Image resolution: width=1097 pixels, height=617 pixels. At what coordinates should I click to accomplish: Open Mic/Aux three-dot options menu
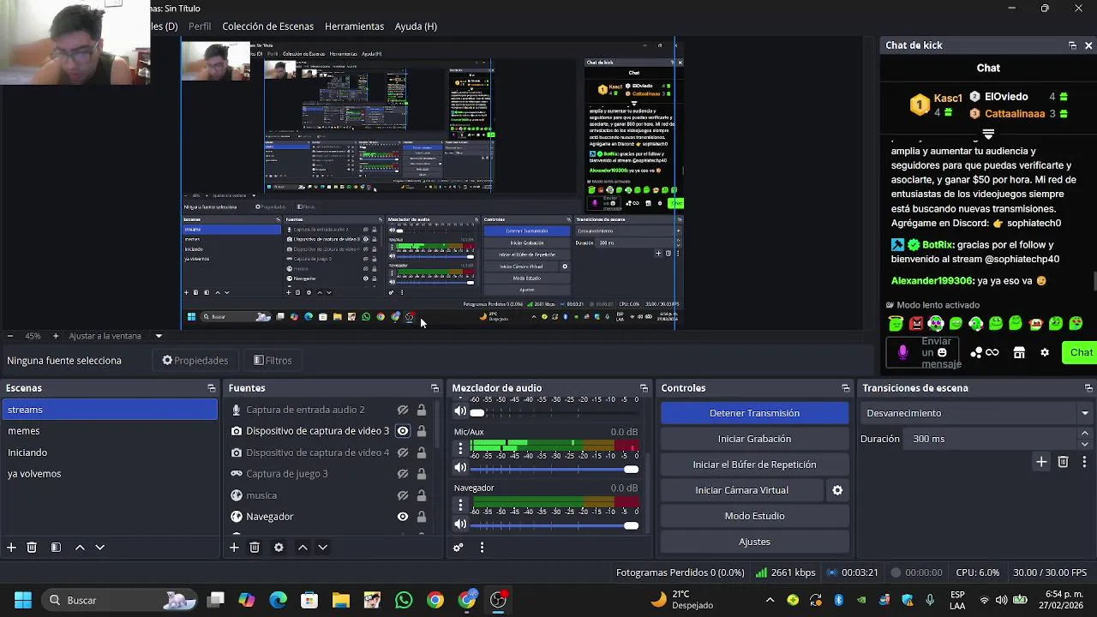click(460, 448)
